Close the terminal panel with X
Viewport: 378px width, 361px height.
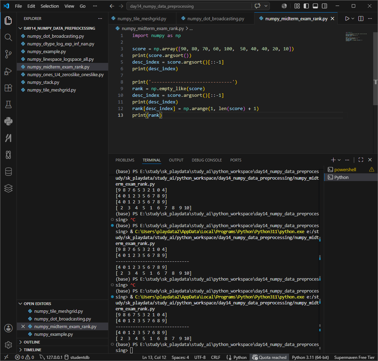370,160
